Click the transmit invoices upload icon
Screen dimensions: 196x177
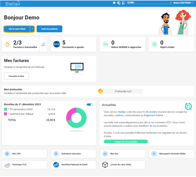click(x=43, y=44)
